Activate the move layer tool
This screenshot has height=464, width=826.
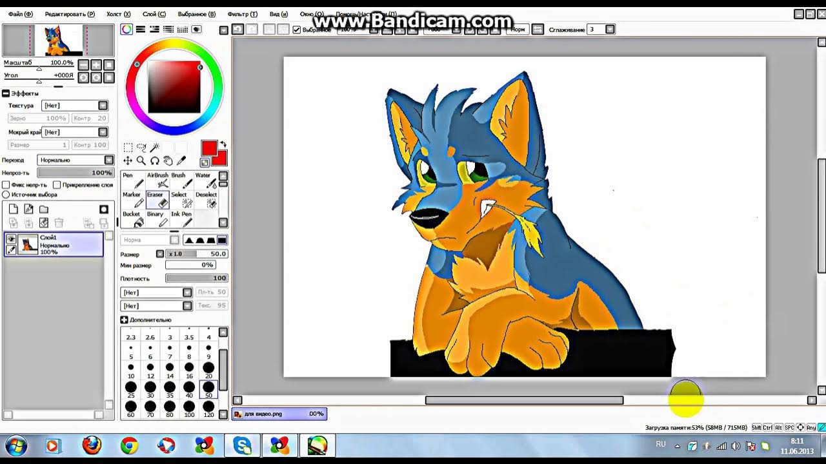pyautogui.click(x=128, y=161)
